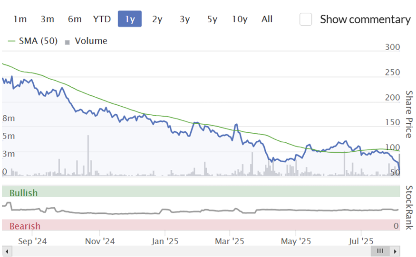416x257 pixels.
Task: Toggle the SMA (50) legend series
Action: pos(33,41)
